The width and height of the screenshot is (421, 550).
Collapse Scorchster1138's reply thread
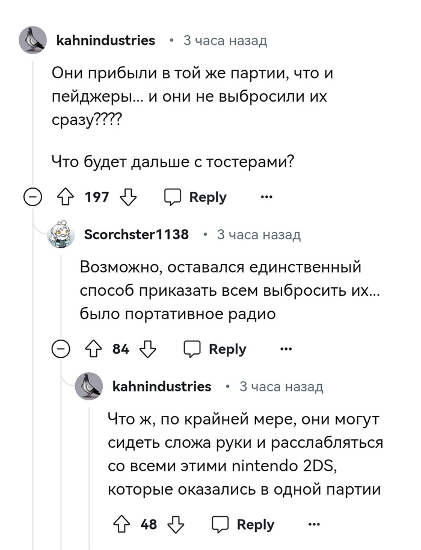(x=61, y=349)
